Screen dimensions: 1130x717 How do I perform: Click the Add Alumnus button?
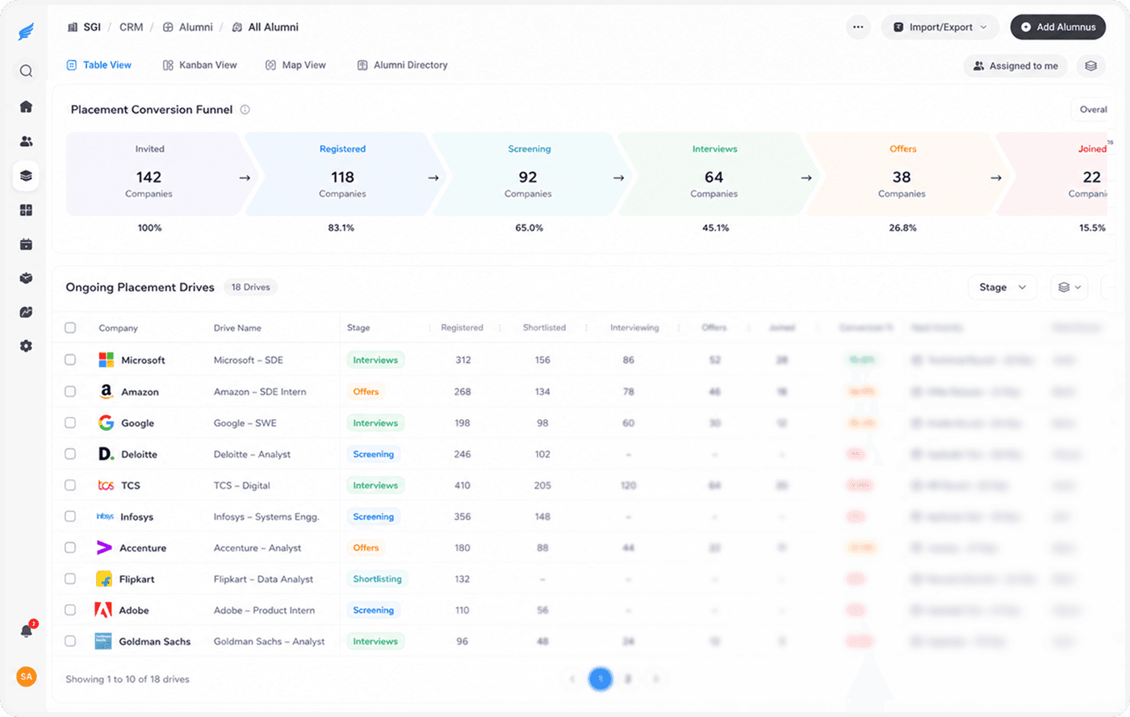pyautogui.click(x=1058, y=27)
